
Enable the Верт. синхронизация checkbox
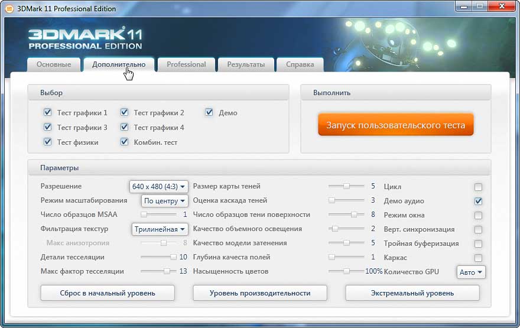(478, 229)
